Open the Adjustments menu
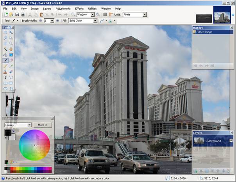Viewport: 236px width, 182px height. click(x=63, y=9)
